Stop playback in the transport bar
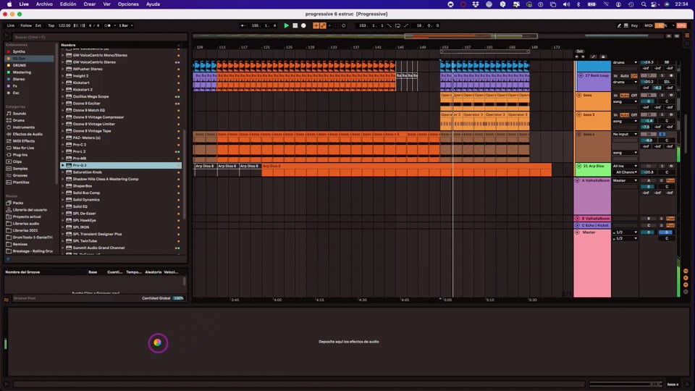The image size is (695, 391). (x=295, y=26)
